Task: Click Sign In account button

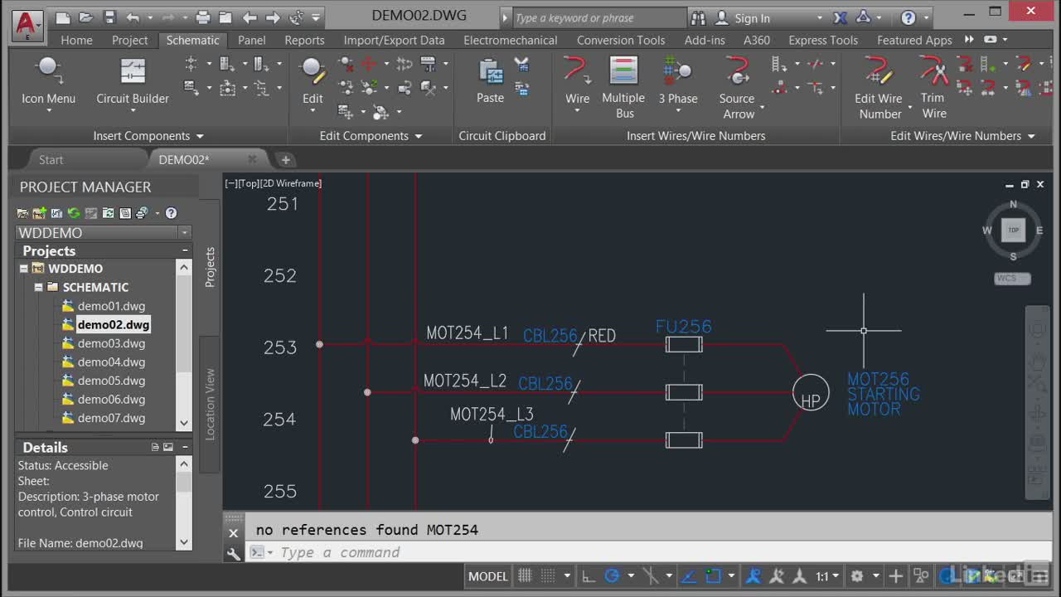Action: (752, 17)
